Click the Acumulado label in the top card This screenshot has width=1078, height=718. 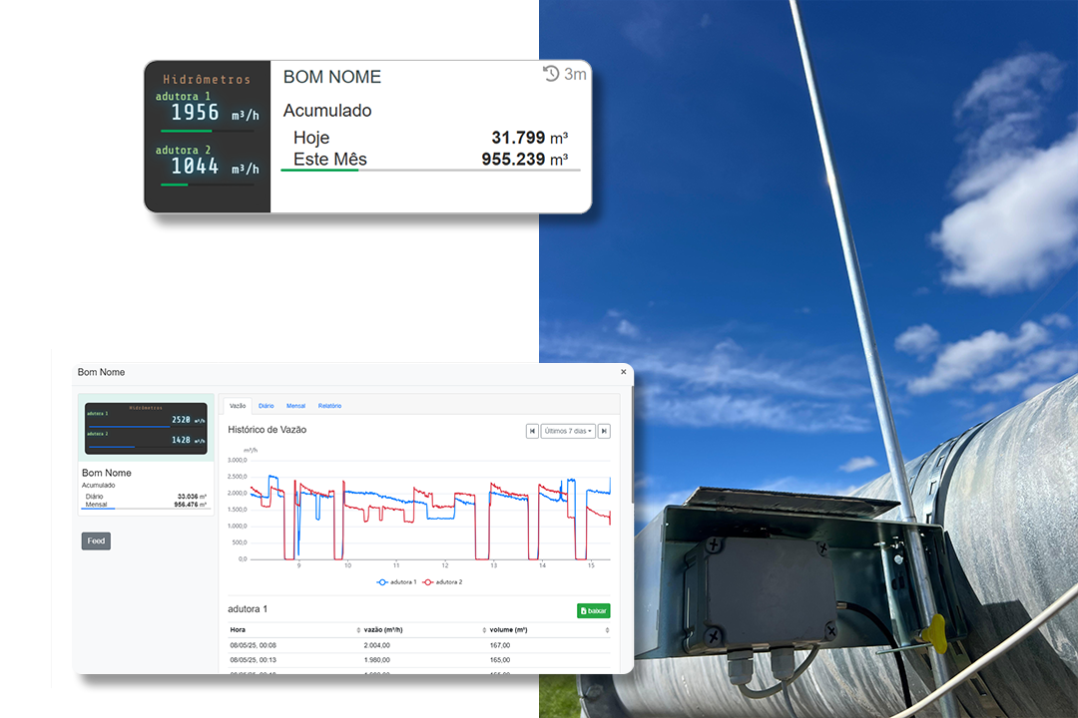327,111
